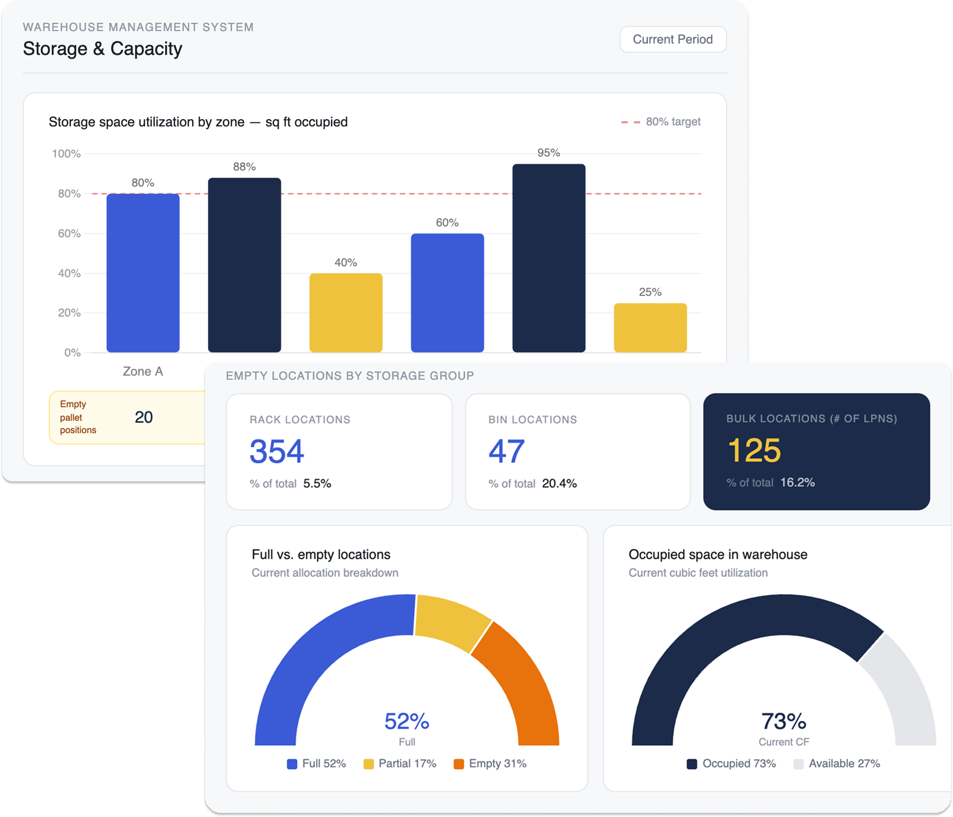Select the yellow bar labeled 40%
Image resolution: width=953 pixels, height=817 pixels.
tap(346, 313)
